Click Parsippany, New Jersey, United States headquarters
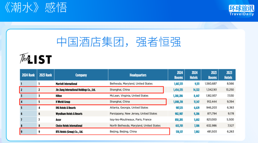This screenshot has height=143, width=258. [134, 114]
